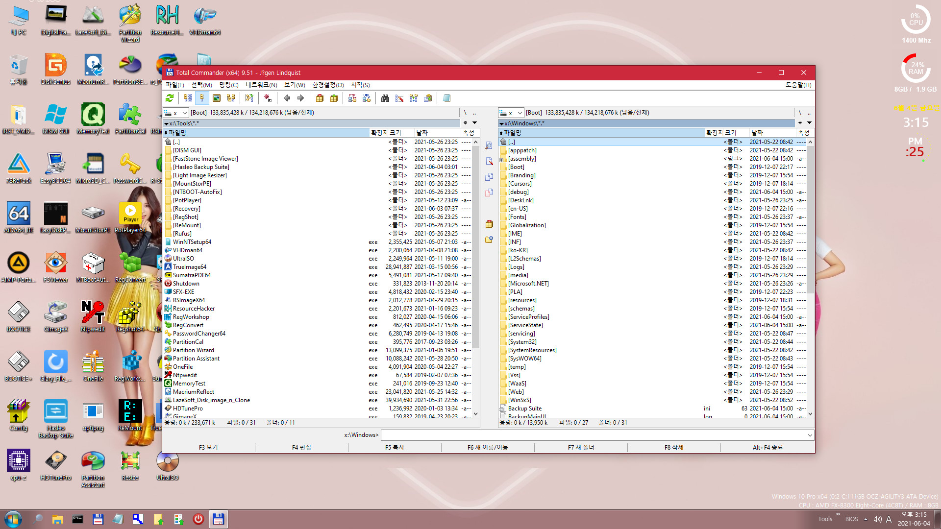Open the 명령(C) menu
This screenshot has width=941, height=529.
pyautogui.click(x=229, y=85)
